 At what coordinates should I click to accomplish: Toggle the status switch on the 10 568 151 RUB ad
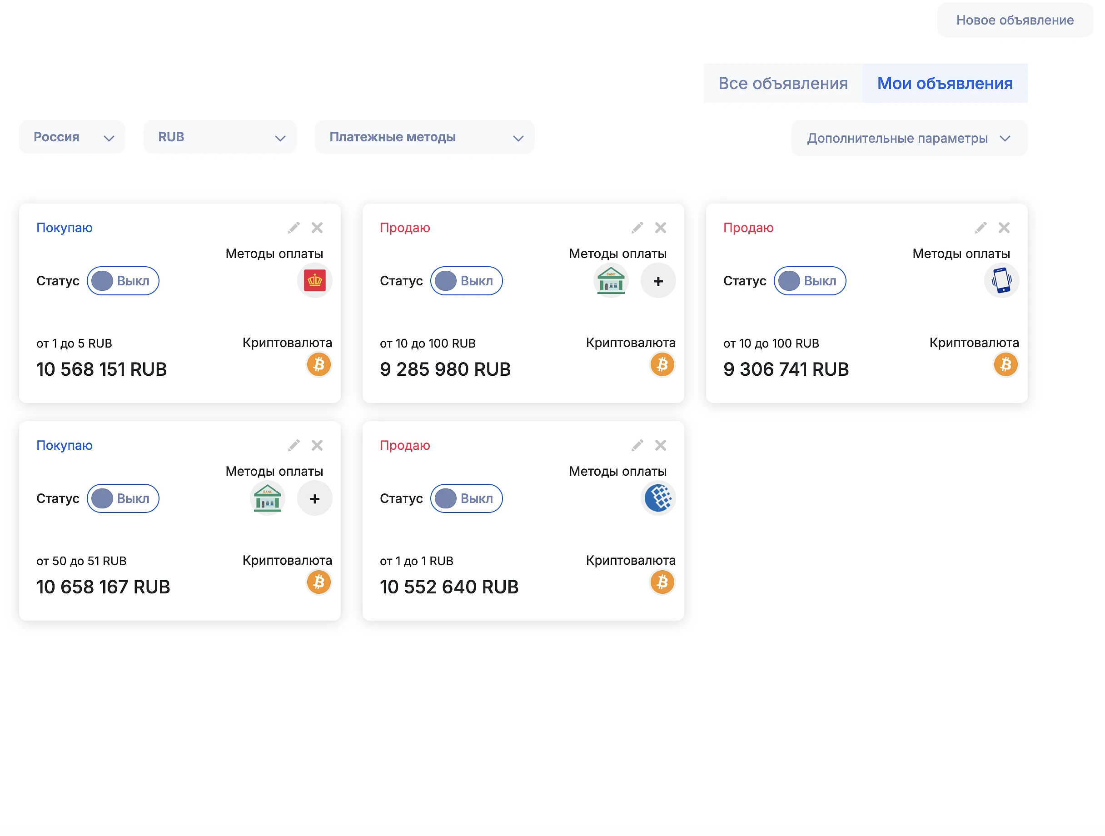(x=123, y=281)
